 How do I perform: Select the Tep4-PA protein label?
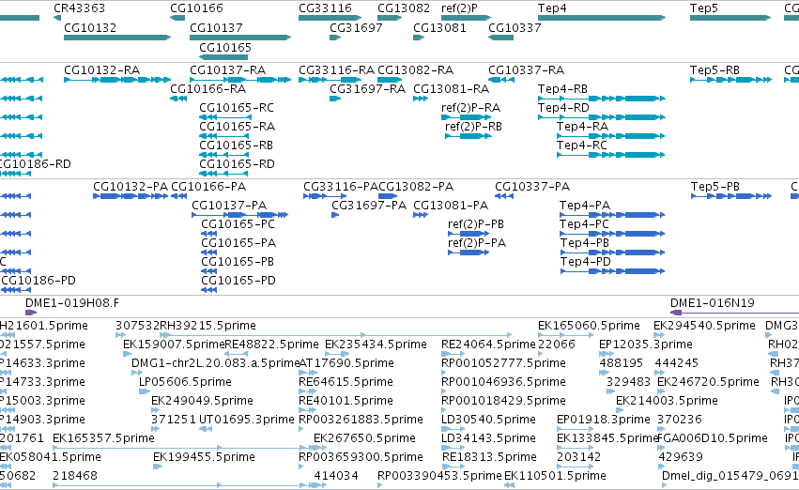(585, 206)
